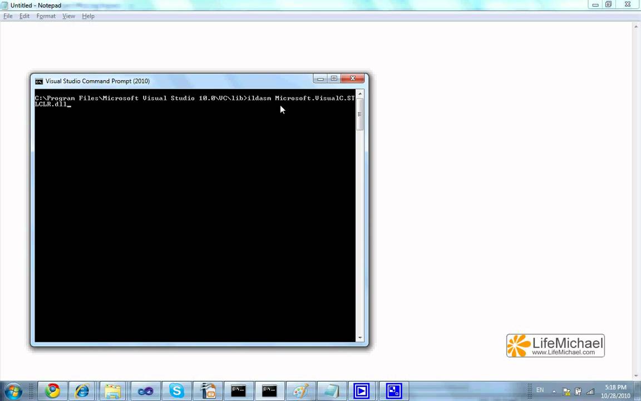The height and width of the screenshot is (401, 641).
Task: Click the Command Prompt scrollbar thumb
Action: [x=360, y=114]
